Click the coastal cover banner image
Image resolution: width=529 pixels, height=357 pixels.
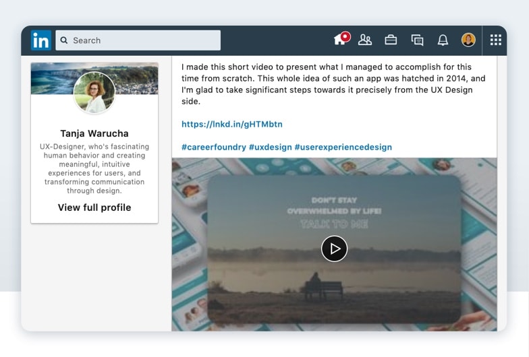(x=135, y=75)
